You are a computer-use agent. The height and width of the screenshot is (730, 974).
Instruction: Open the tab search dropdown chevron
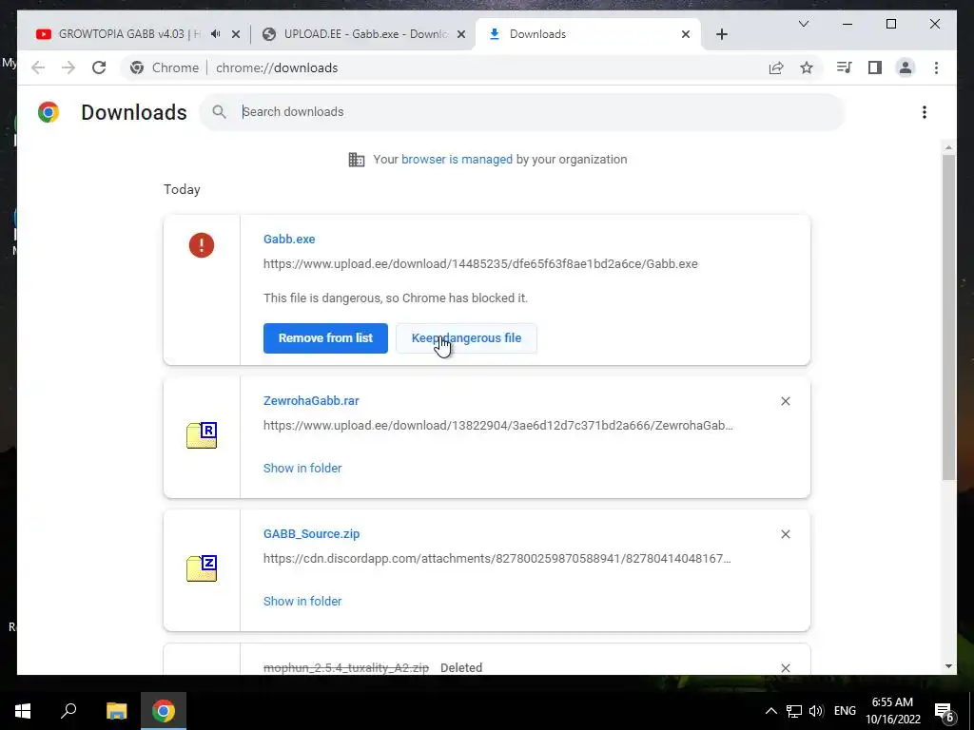803,24
